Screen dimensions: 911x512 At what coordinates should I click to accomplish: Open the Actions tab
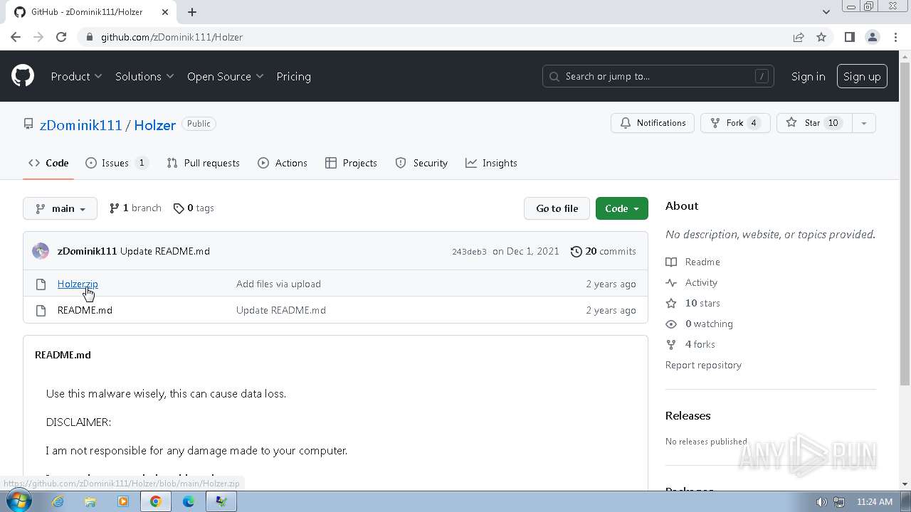coord(283,163)
